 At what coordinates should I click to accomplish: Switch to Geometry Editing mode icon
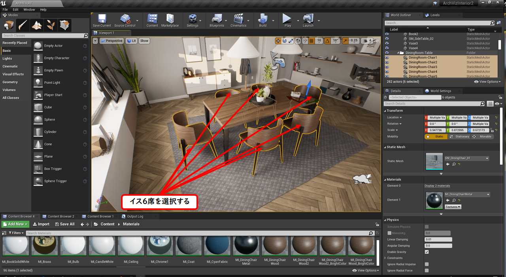[64, 26]
